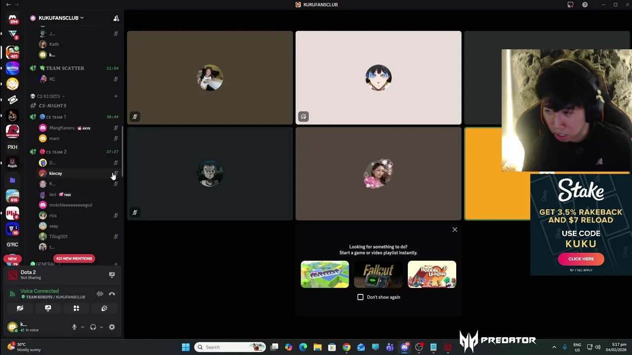Open the Discord inbox icon in title bar
The height and width of the screenshot is (355, 632).
570,4
